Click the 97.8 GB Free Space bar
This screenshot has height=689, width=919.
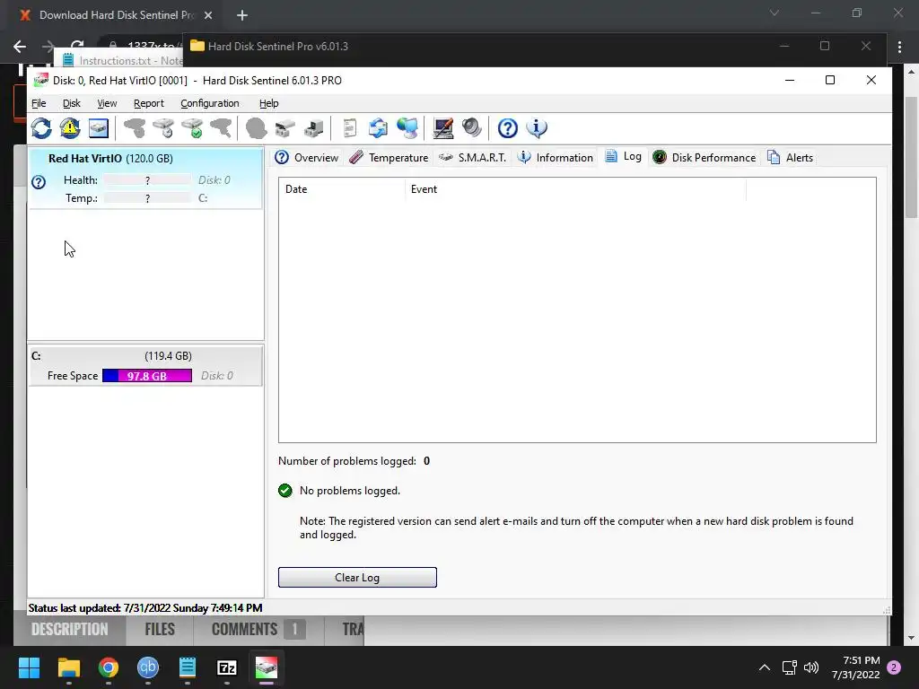pos(147,376)
